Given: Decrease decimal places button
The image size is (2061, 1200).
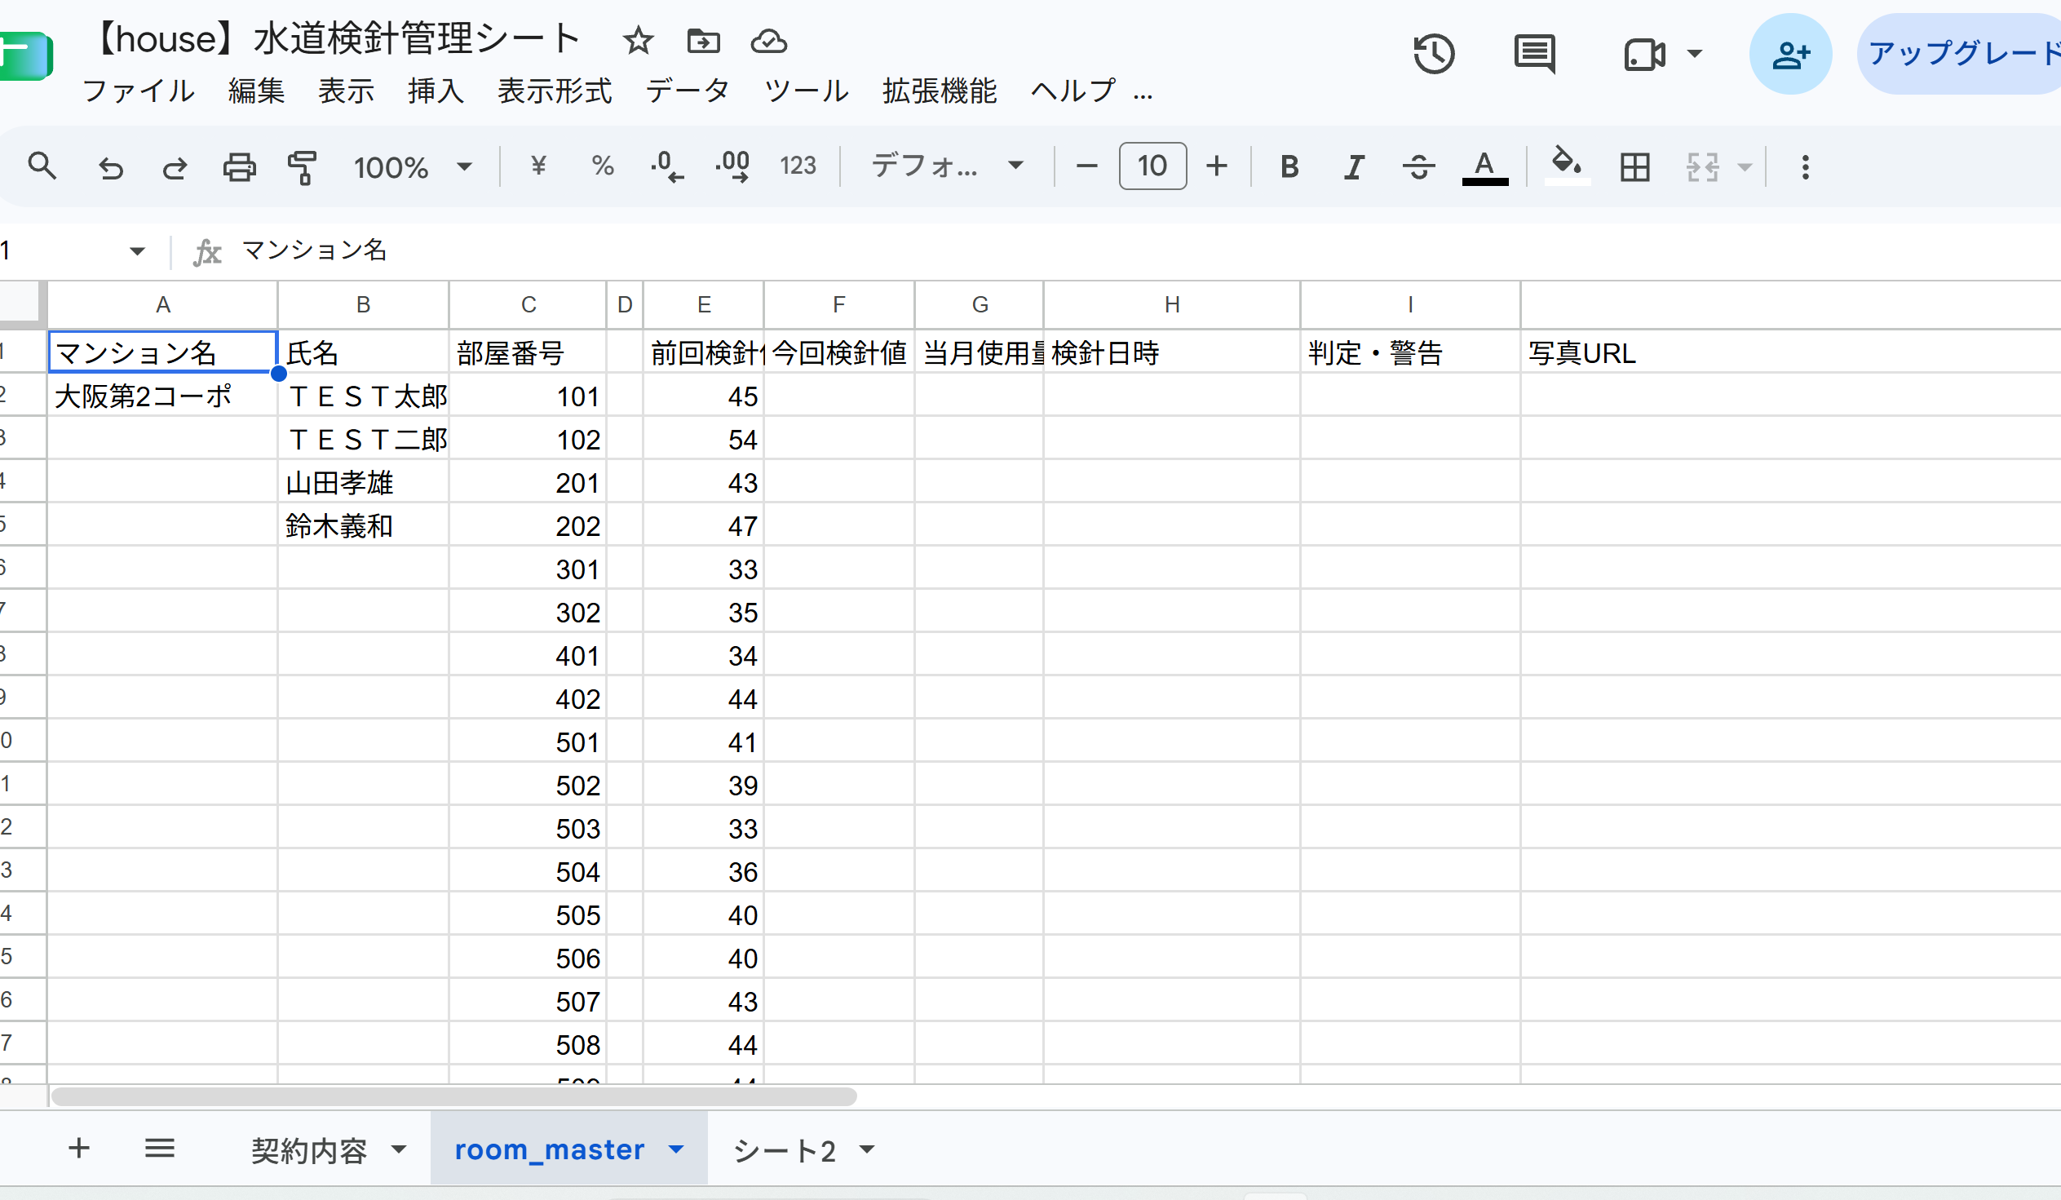Looking at the screenshot, I should (x=667, y=167).
